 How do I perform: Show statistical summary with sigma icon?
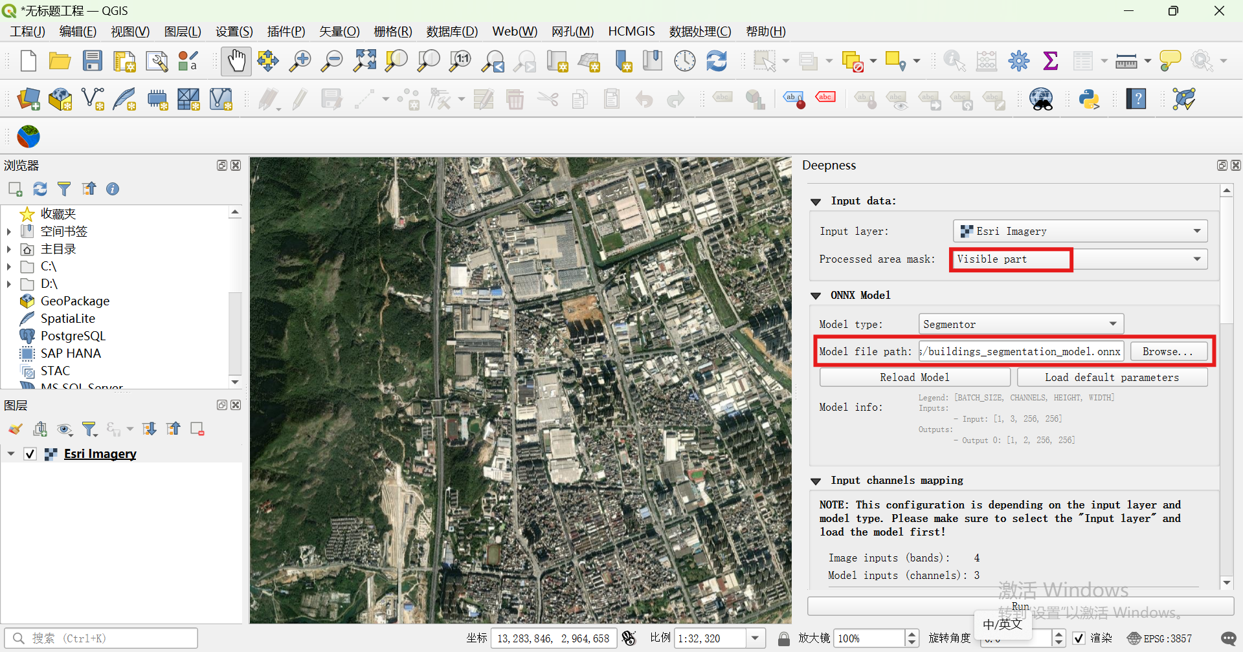1050,60
